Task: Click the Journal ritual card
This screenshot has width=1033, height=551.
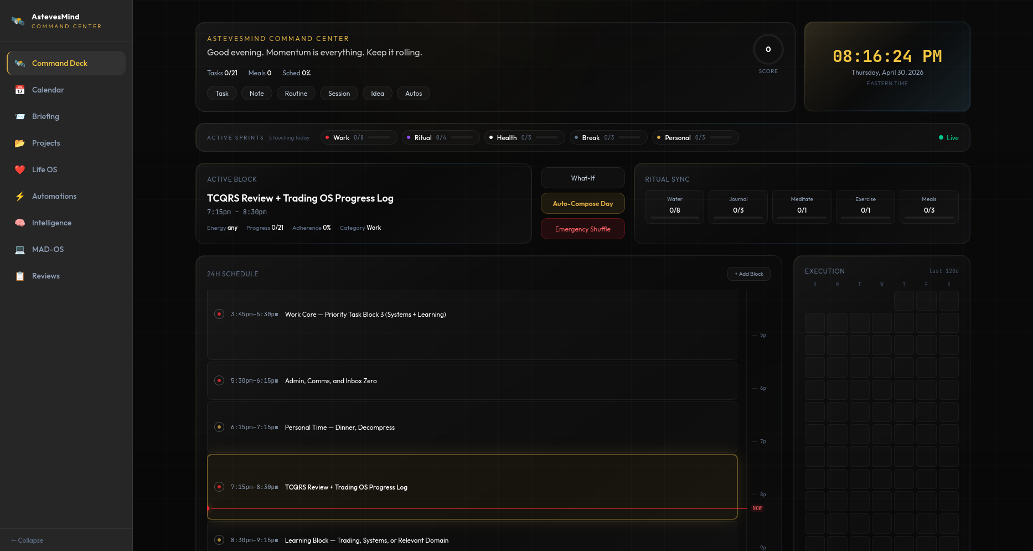Action: click(x=738, y=207)
